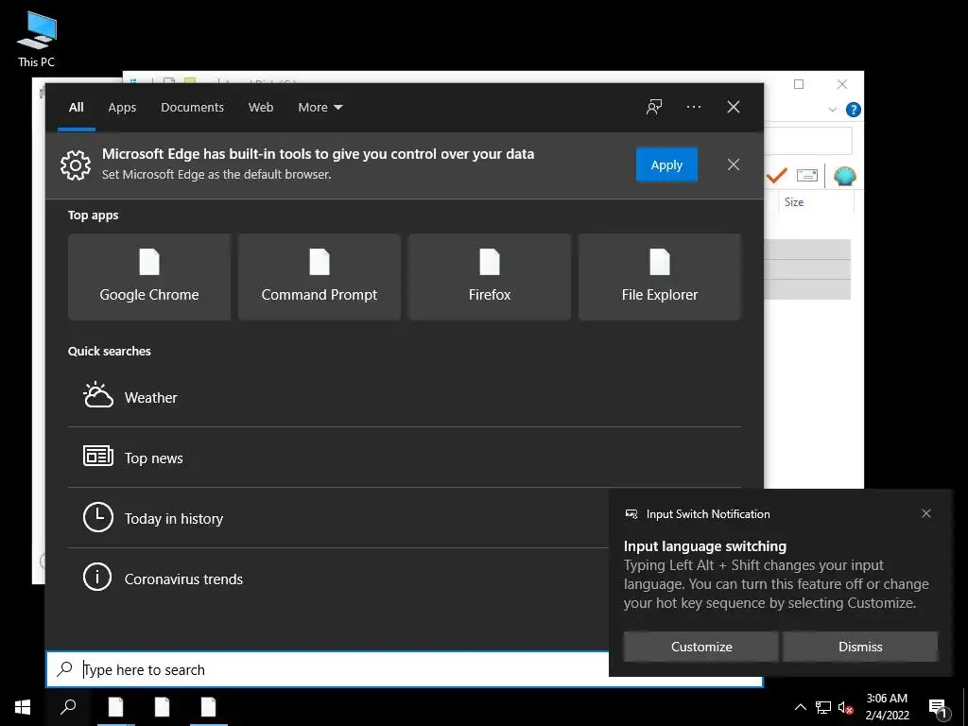968x726 pixels.
Task: Open the network tray icon
Action: pyautogui.click(x=823, y=707)
